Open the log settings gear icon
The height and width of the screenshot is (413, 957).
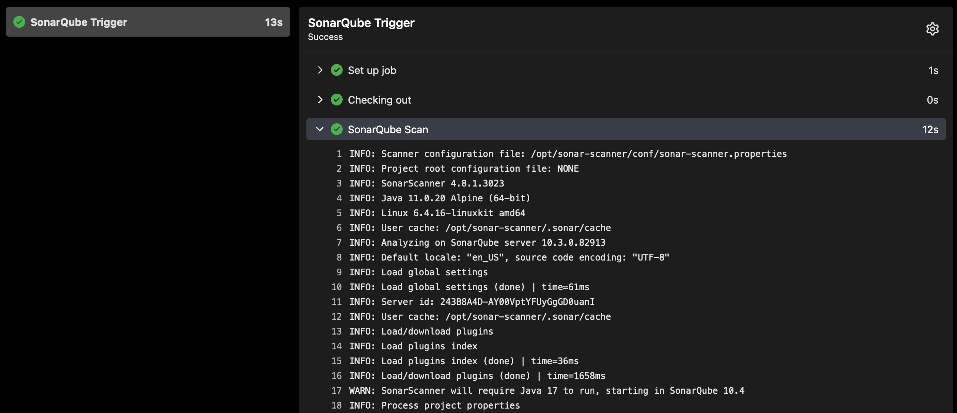(933, 28)
